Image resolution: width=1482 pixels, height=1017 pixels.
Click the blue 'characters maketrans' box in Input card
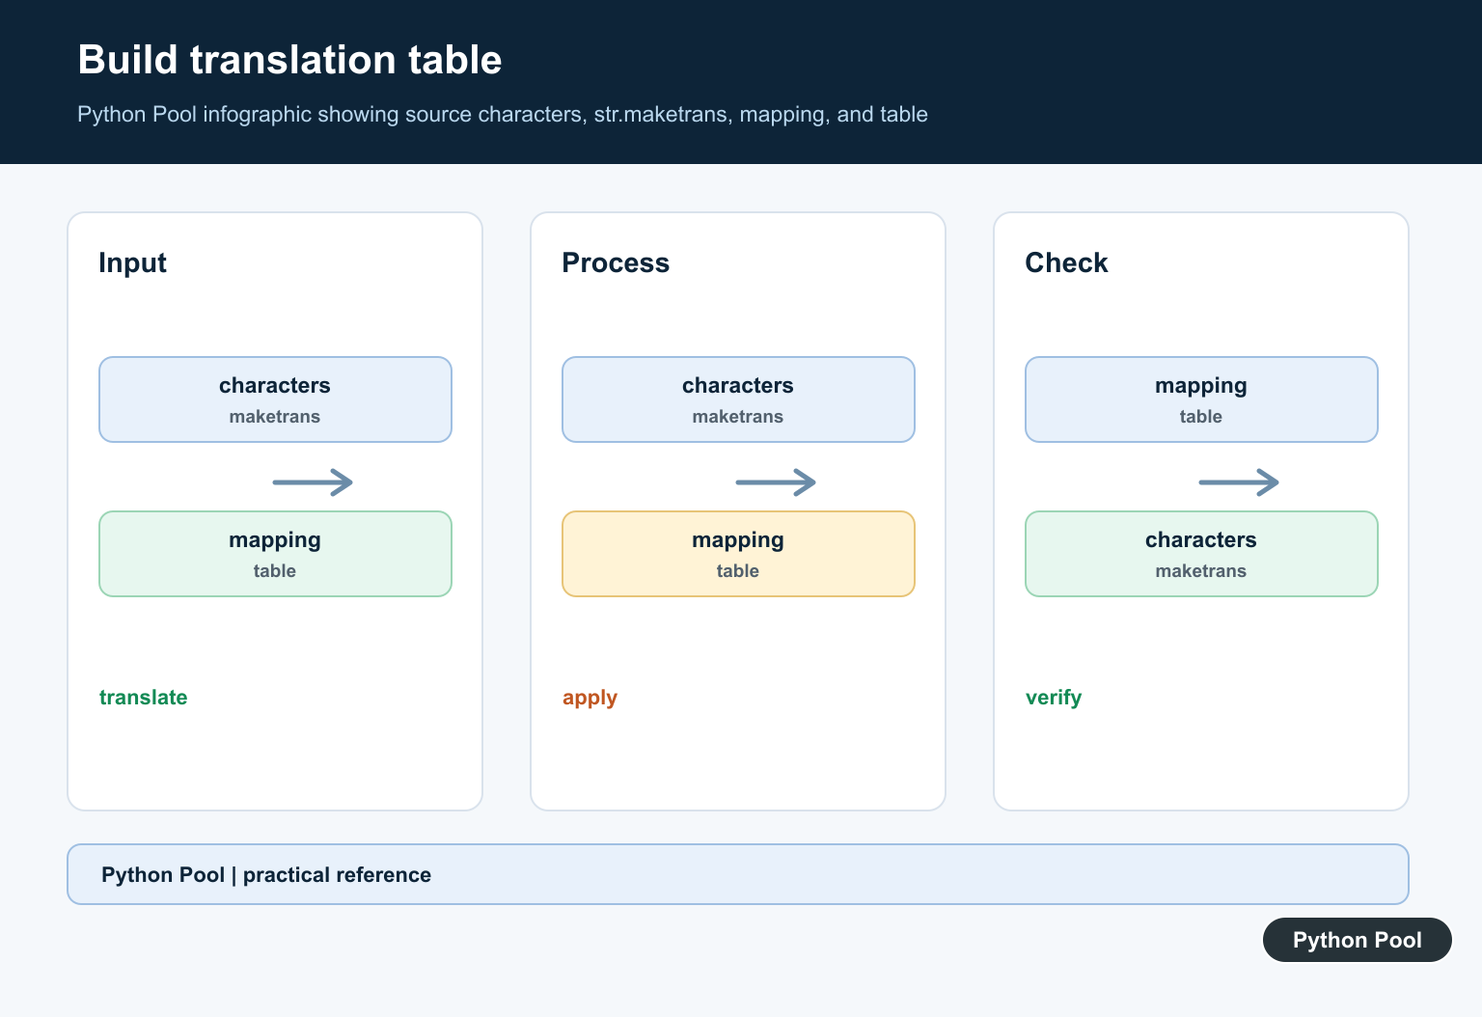tap(275, 399)
